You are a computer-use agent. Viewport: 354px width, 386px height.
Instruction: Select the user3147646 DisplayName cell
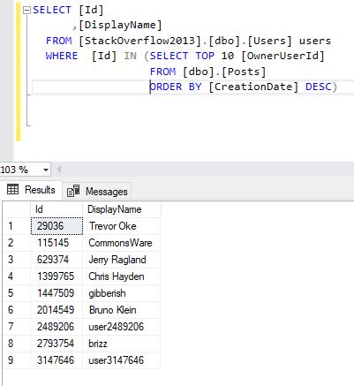click(122, 360)
